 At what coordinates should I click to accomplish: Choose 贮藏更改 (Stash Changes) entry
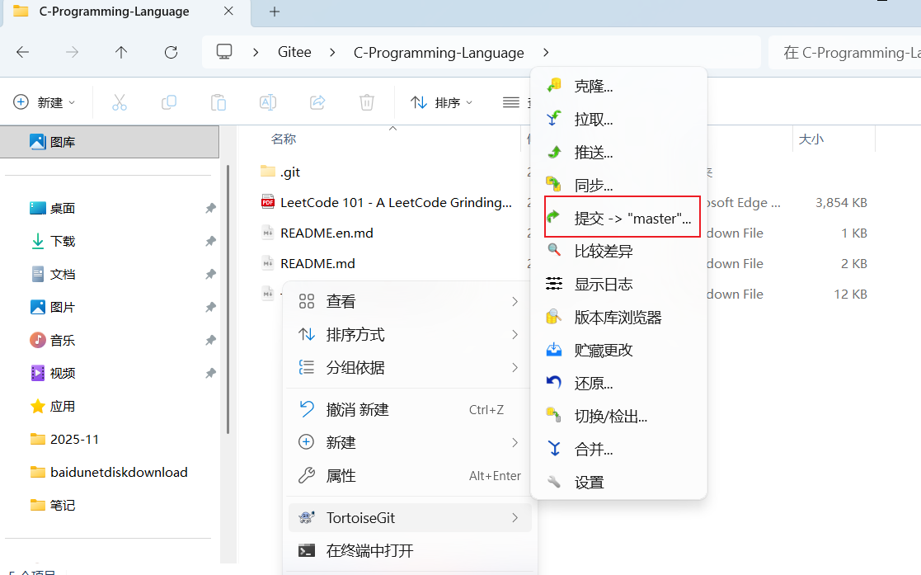(619, 350)
